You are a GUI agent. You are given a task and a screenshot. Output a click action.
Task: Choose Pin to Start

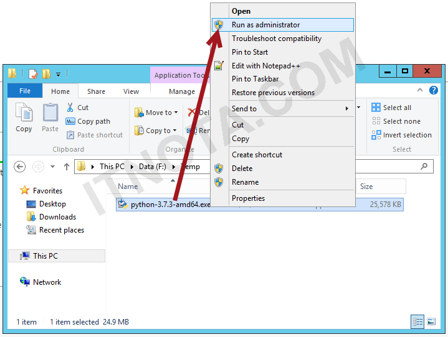pyautogui.click(x=283, y=52)
